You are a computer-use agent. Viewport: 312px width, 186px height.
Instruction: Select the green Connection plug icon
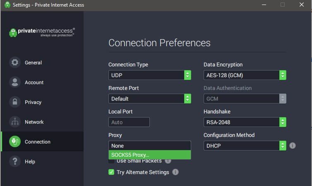tap(15, 141)
